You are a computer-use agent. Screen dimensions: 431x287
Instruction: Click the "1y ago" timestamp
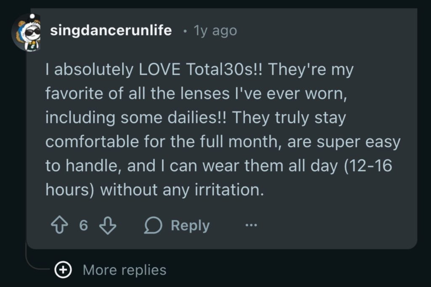pos(215,31)
